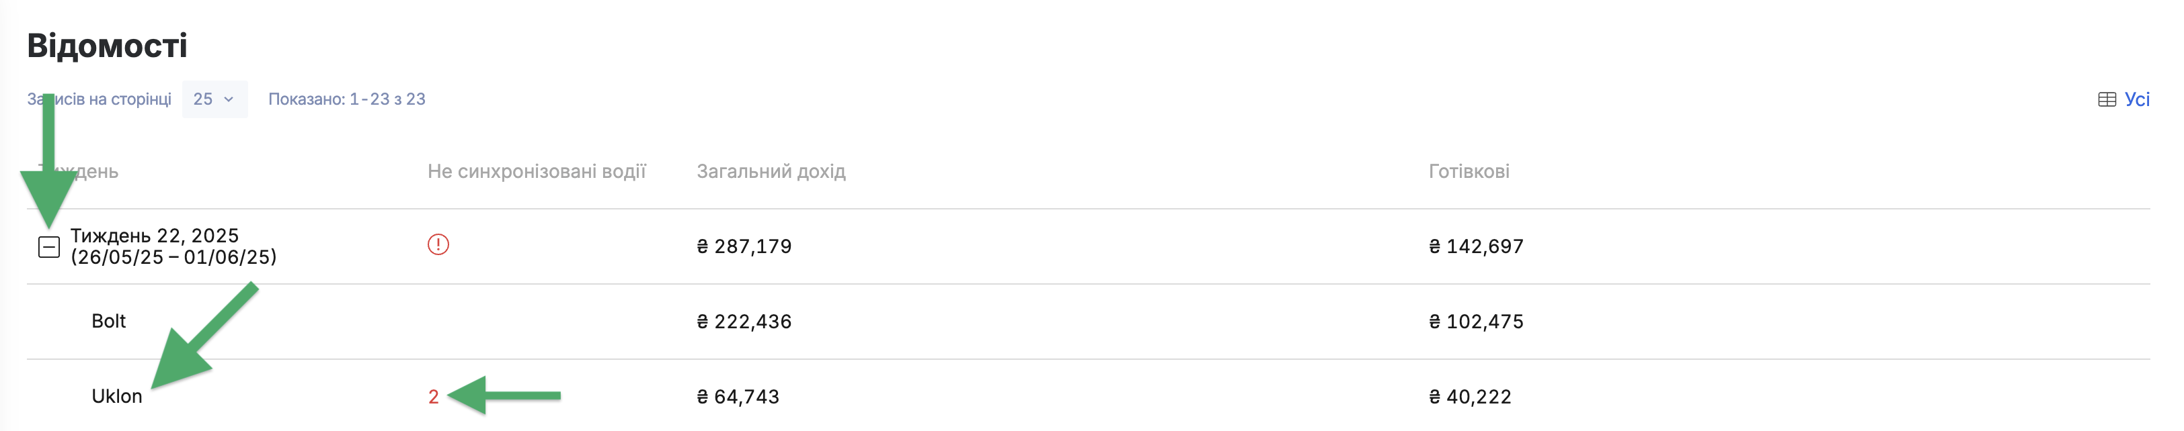Click the red number 2 for Uklon
The height and width of the screenshot is (431, 2184).
[433, 396]
